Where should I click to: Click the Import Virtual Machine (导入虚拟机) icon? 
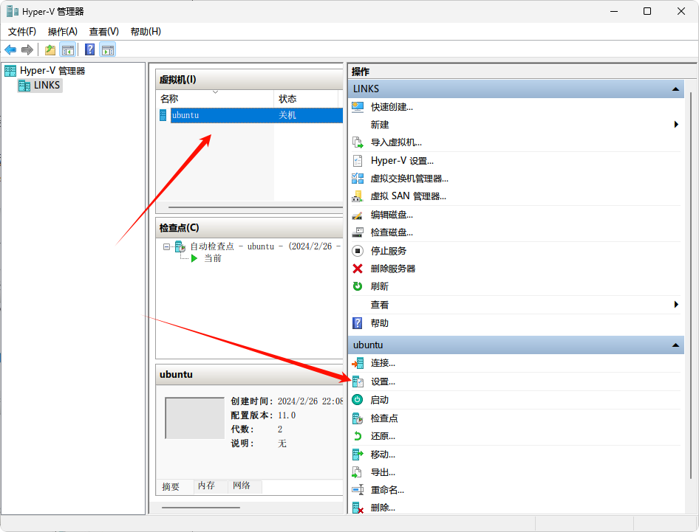point(358,142)
